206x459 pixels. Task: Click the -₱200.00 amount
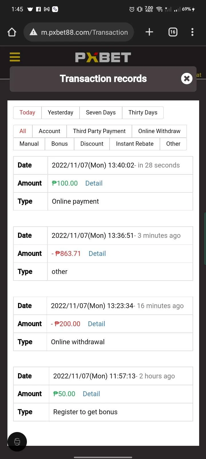point(66,324)
